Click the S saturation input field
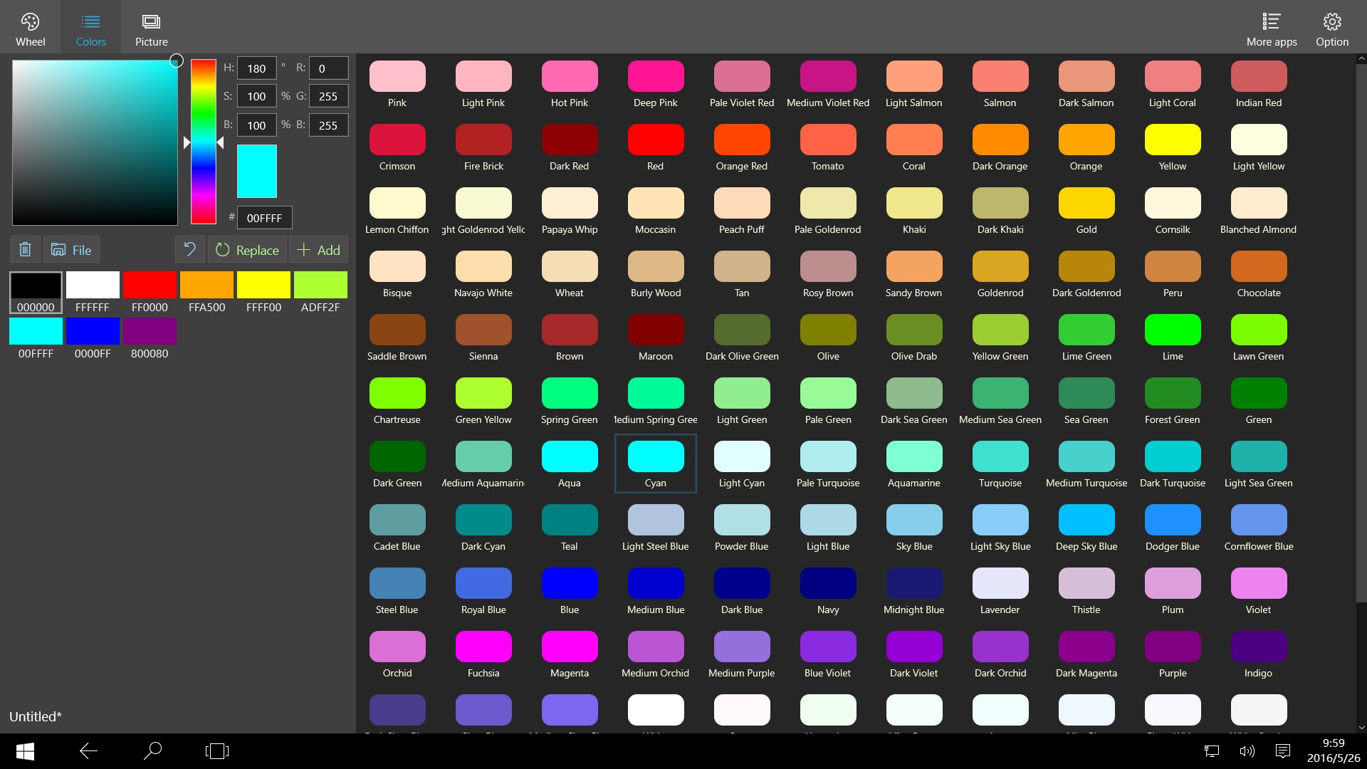The image size is (1367, 769). coord(256,96)
